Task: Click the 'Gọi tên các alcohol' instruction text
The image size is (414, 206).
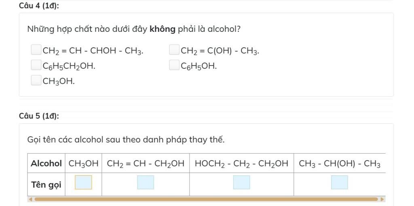Action: click(126, 140)
